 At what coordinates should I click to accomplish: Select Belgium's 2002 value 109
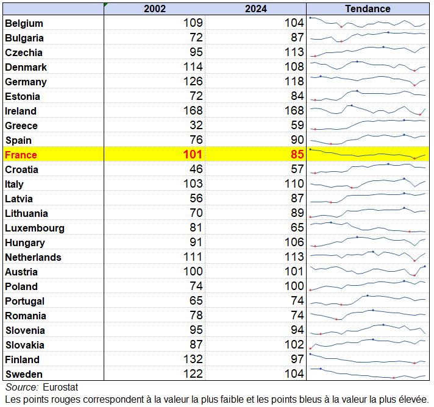coord(193,23)
